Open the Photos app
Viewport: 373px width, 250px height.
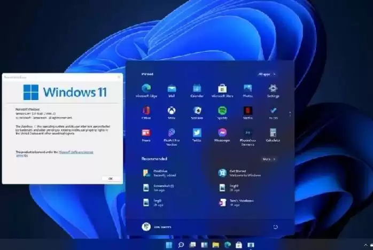[x=247, y=91]
